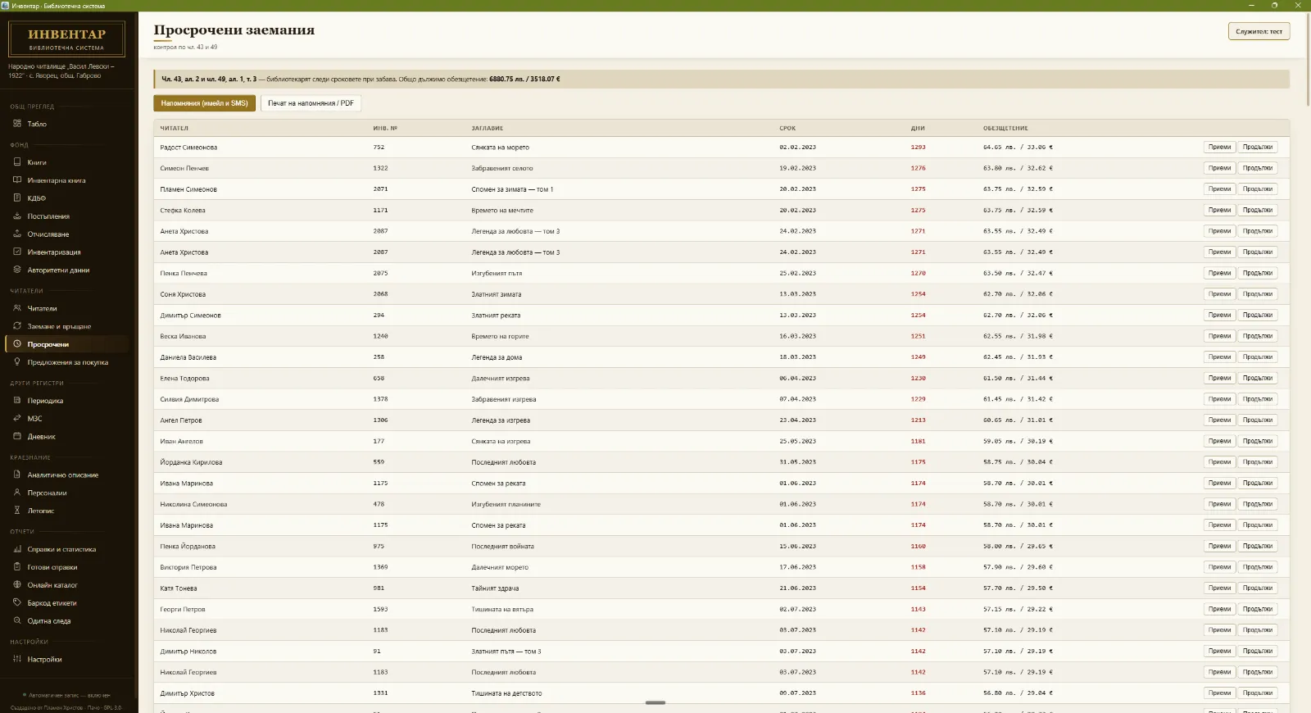Click the Онлайн каталог globe icon
The image size is (1311, 713).
(x=17, y=585)
